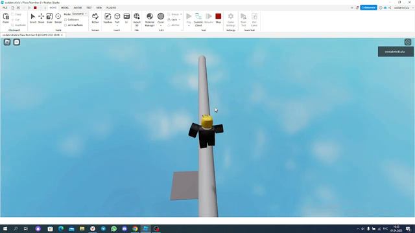Click the gray square platform in viewport
Viewport: 415px width, 233px height.
[184, 186]
